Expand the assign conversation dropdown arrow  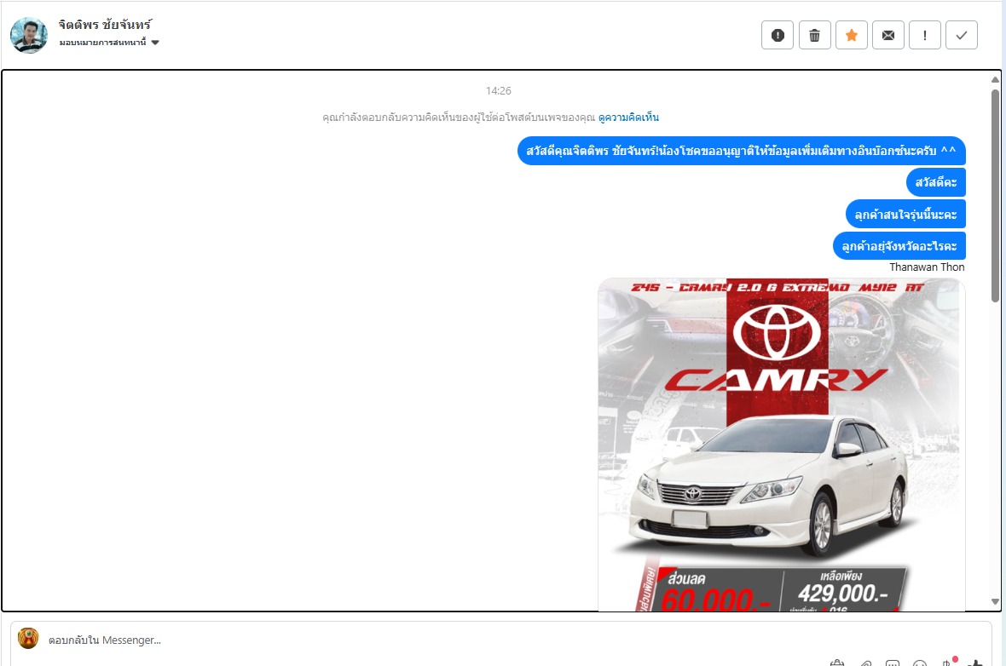tap(155, 43)
